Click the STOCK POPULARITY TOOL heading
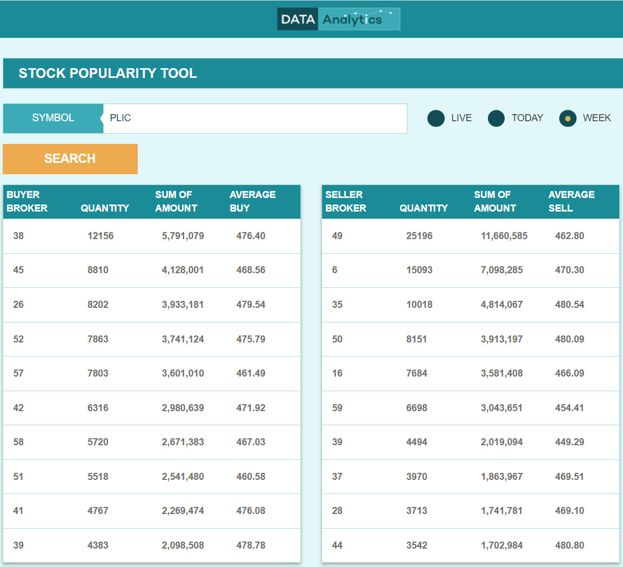Viewport: 623px width, 567px height. 108,73
